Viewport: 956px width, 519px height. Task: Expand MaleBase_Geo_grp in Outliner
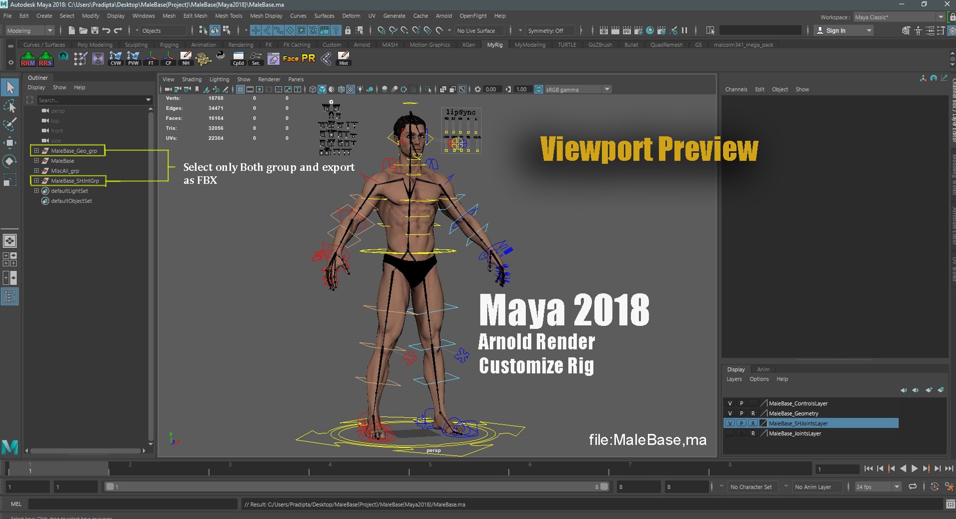36,151
